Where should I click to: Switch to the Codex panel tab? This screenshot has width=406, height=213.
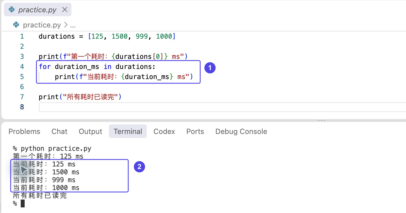[x=164, y=131]
